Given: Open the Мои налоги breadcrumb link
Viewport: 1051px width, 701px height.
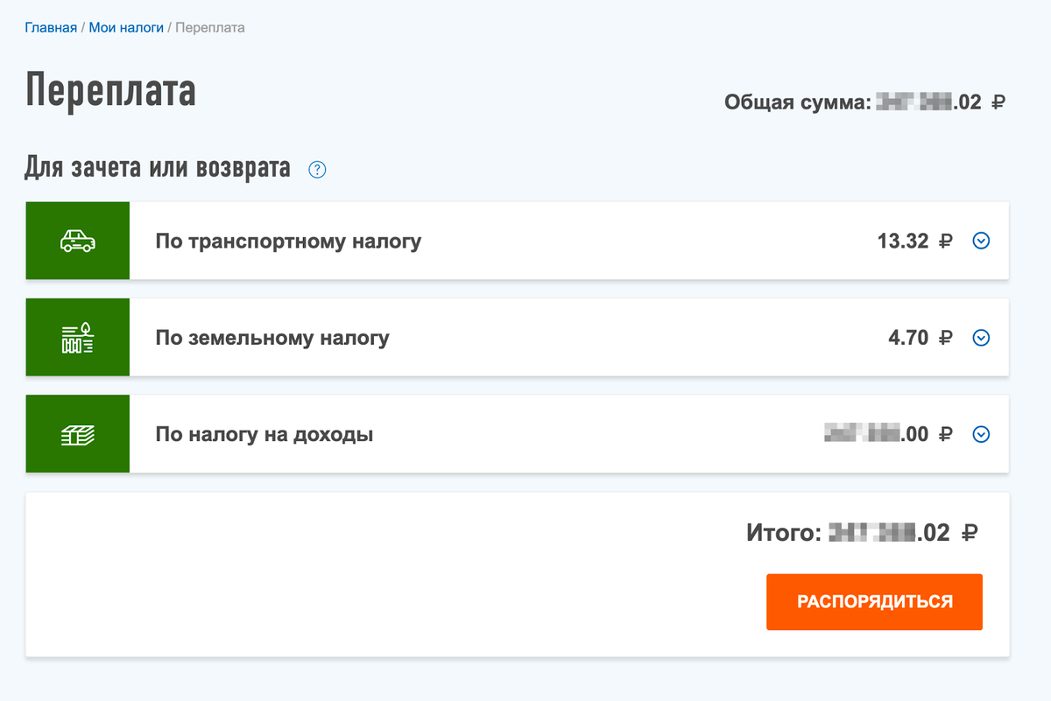Looking at the screenshot, I should pos(125,27).
